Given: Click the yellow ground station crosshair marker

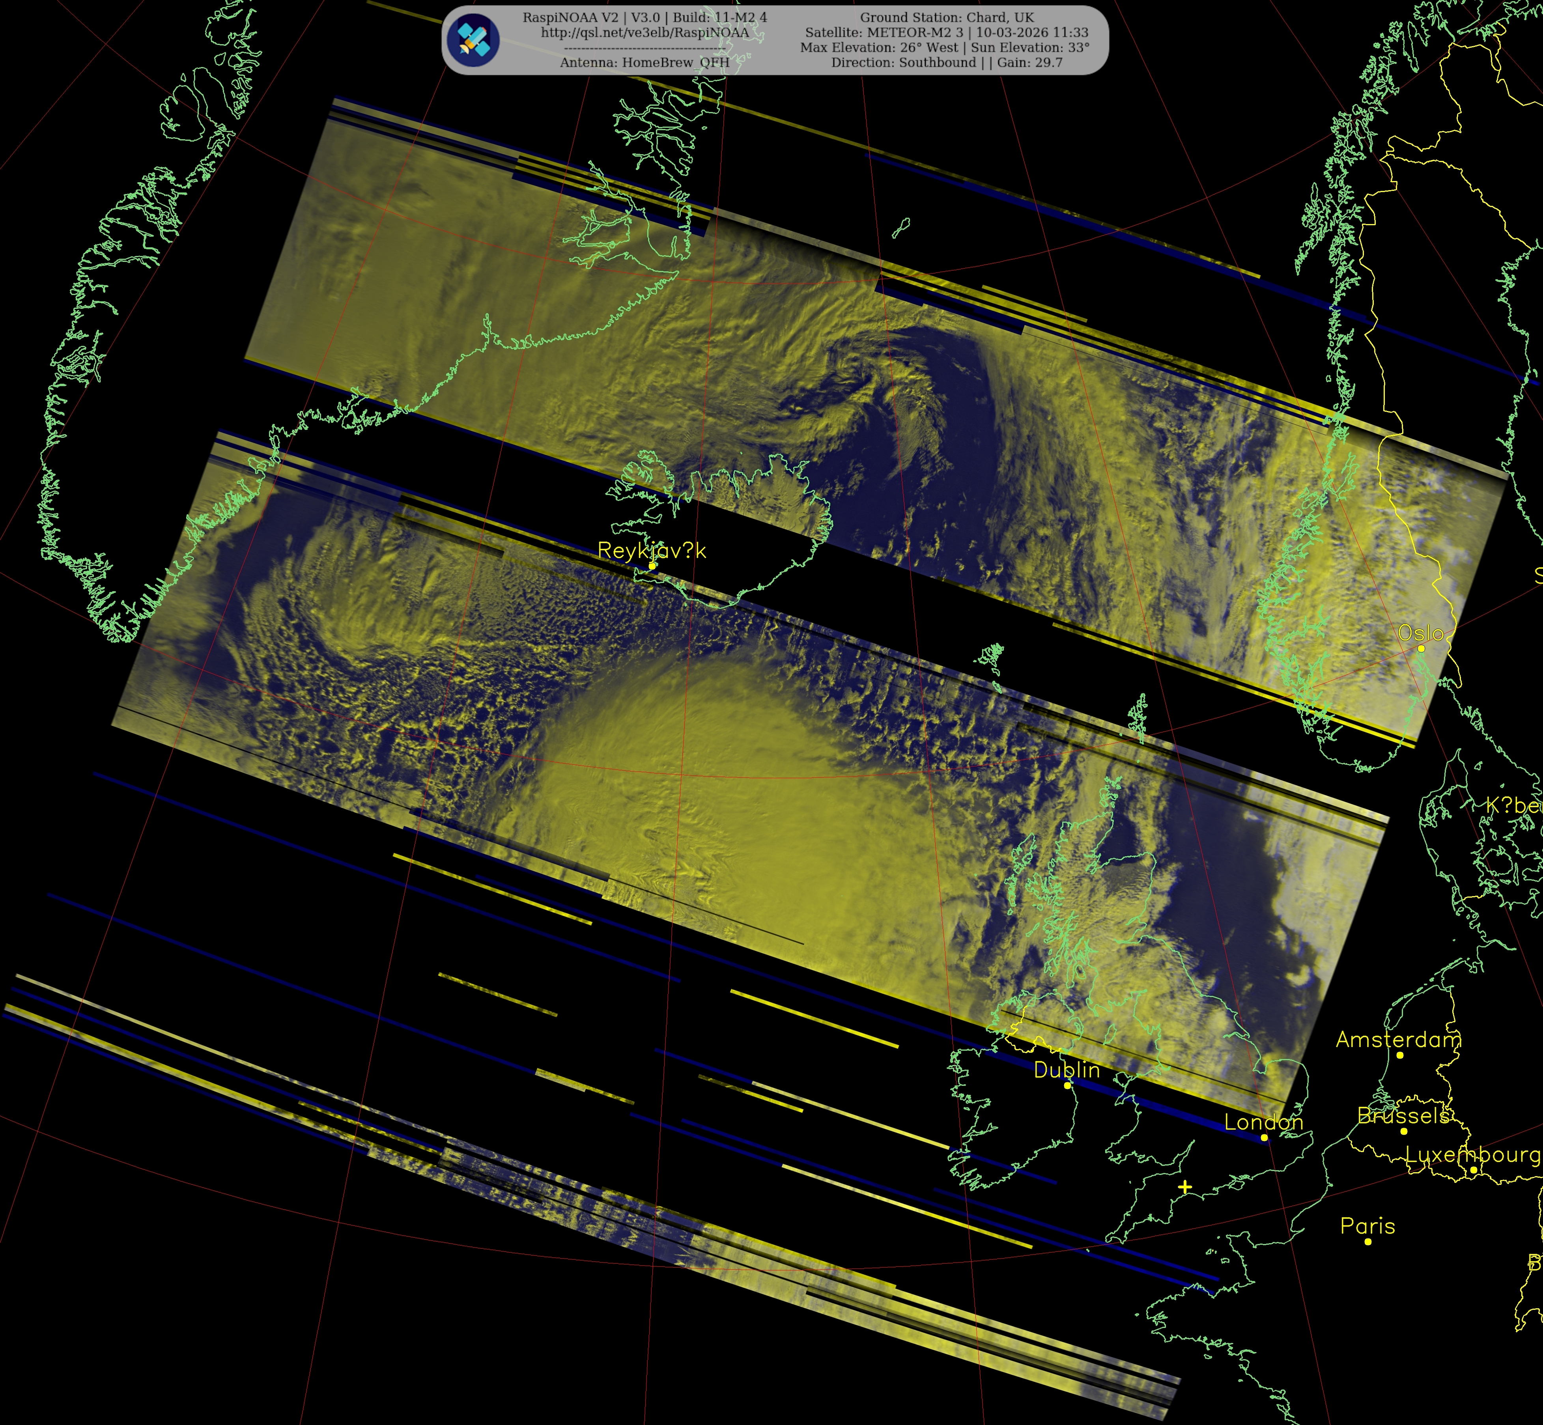Looking at the screenshot, I should [x=1185, y=1188].
